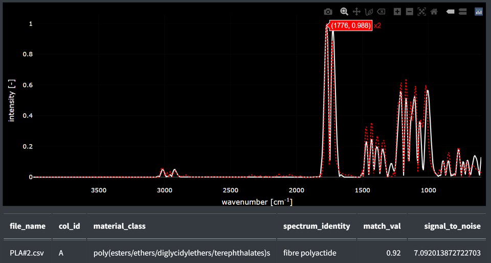Autoscale the plot axes

[422, 12]
